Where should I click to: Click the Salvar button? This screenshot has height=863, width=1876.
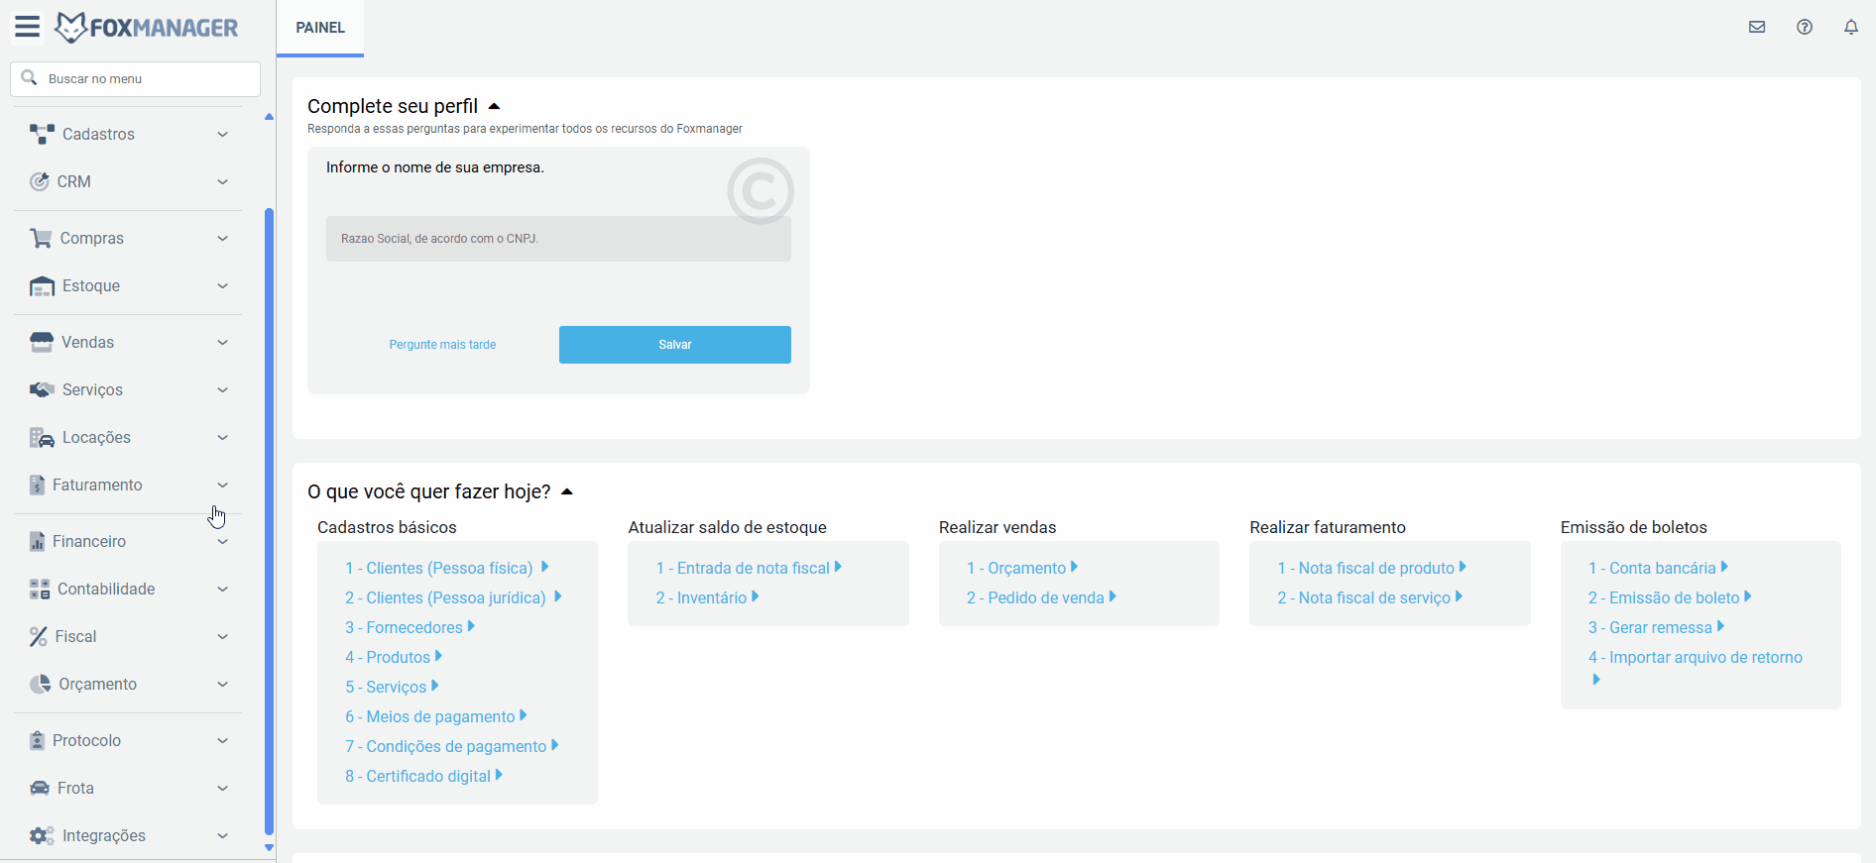(675, 345)
